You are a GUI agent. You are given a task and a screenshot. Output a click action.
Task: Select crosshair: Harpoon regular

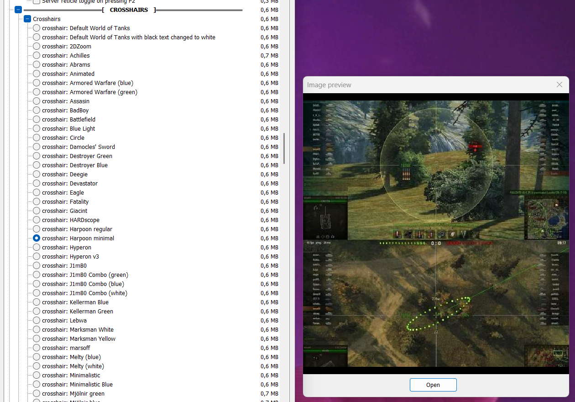pos(37,229)
